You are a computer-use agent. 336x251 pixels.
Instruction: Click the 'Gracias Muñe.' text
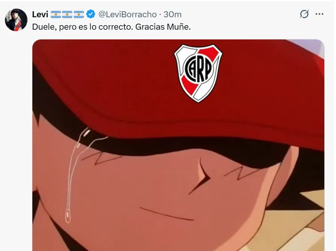[x=163, y=27]
